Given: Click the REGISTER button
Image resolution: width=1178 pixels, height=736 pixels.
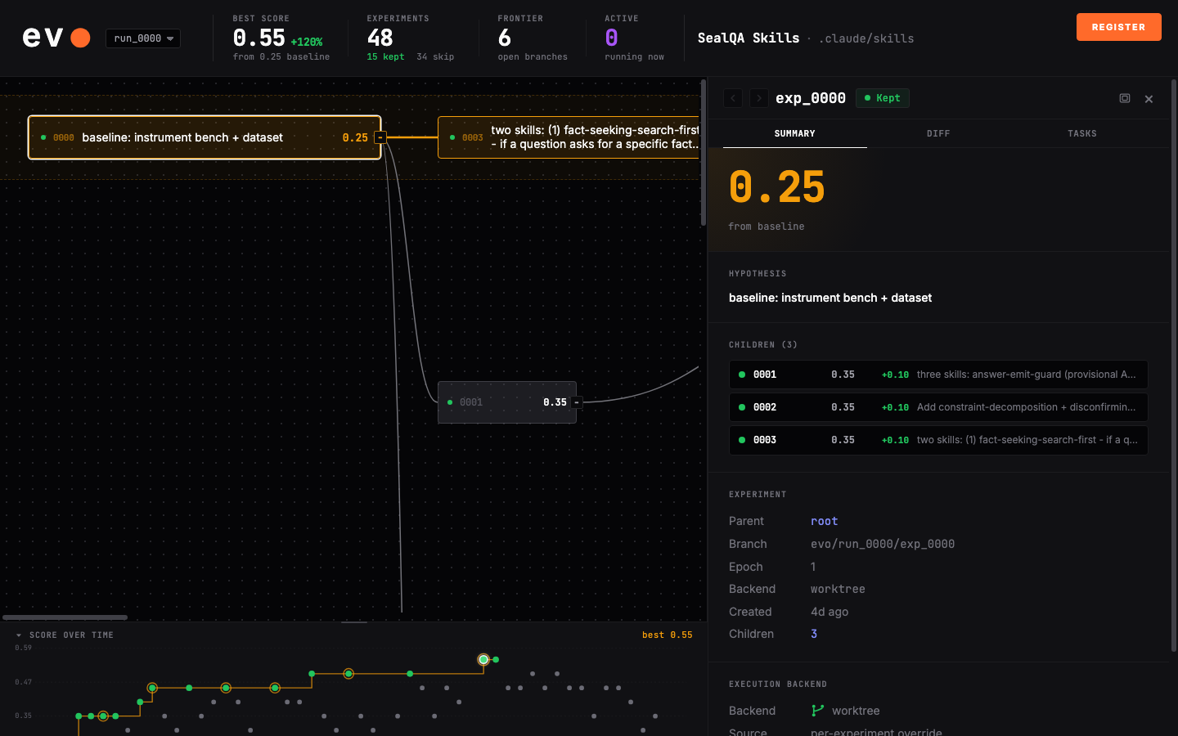Looking at the screenshot, I should coord(1118,27).
